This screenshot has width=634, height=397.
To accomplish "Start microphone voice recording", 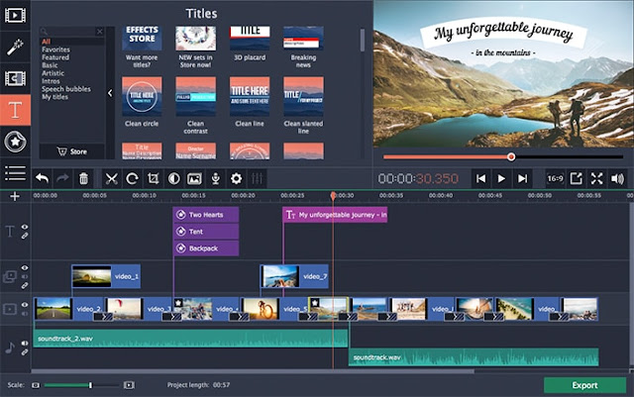I will click(x=216, y=178).
